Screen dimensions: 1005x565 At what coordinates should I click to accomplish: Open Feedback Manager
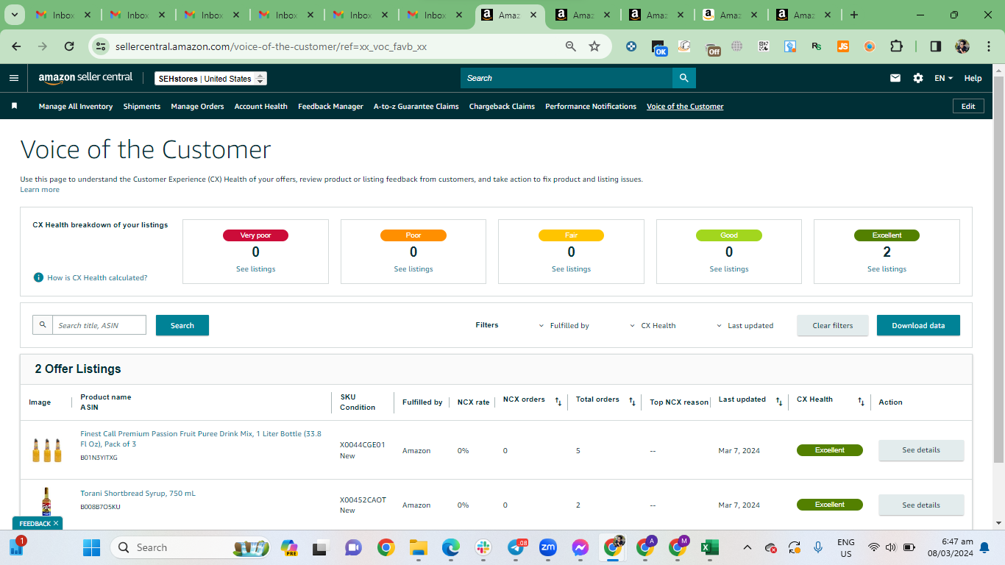[x=330, y=106]
